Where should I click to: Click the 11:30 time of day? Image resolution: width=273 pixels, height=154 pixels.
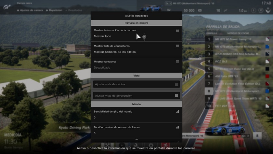(x=11, y=142)
